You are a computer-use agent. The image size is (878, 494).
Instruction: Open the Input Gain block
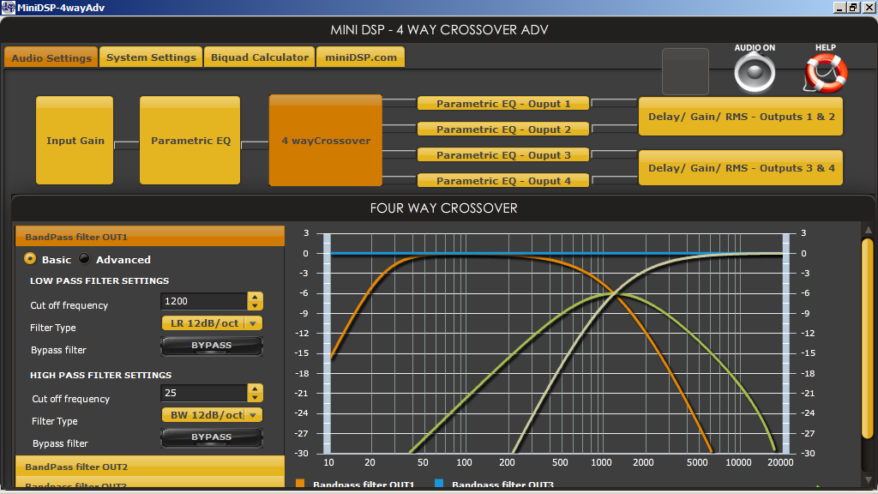click(75, 141)
